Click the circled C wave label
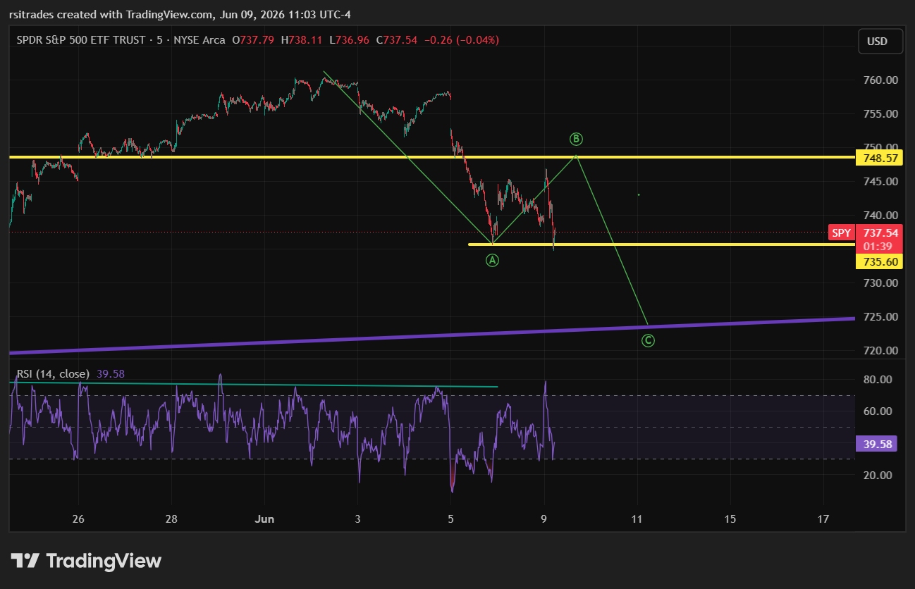This screenshot has width=915, height=589. coord(648,341)
